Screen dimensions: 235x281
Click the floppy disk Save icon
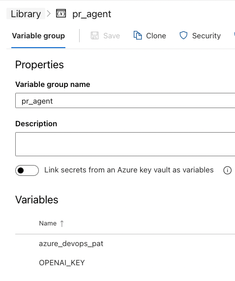click(x=94, y=35)
